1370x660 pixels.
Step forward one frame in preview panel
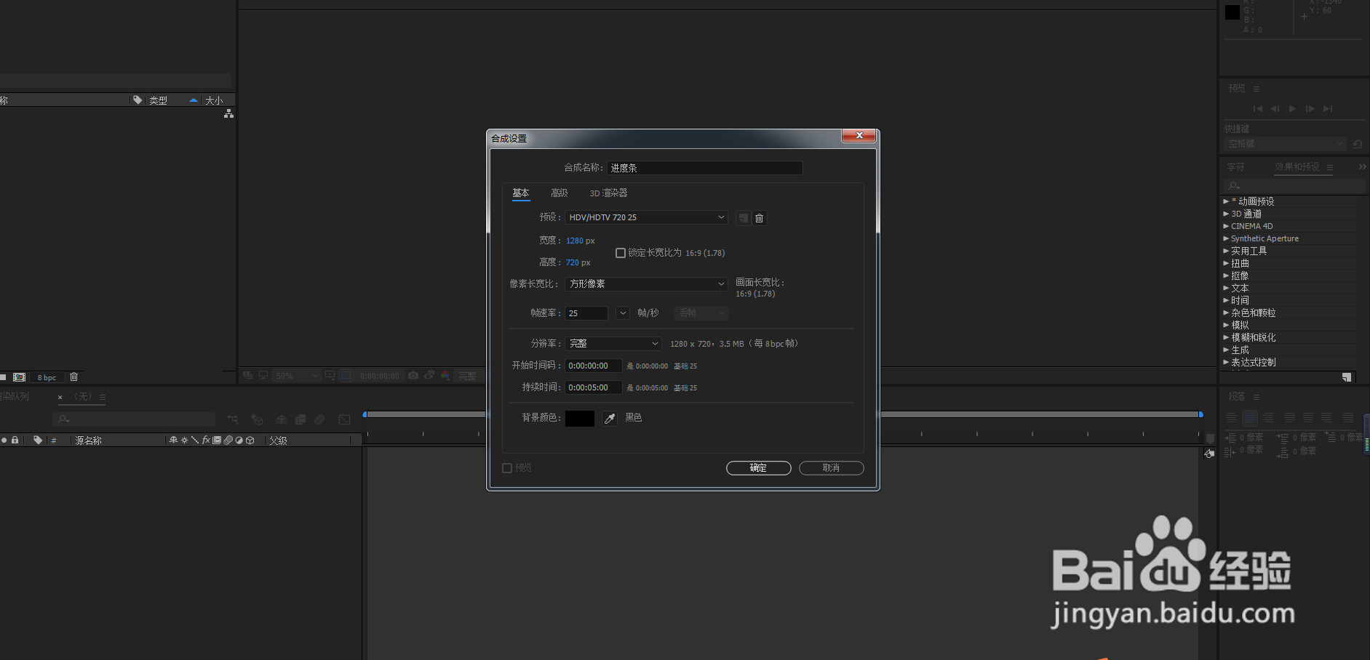click(x=1310, y=109)
